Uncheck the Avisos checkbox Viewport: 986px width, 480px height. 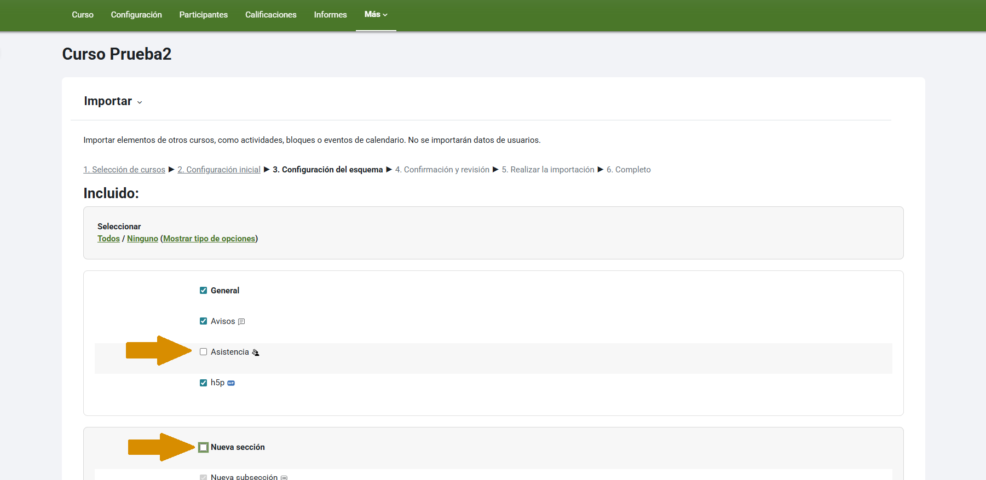click(x=203, y=321)
